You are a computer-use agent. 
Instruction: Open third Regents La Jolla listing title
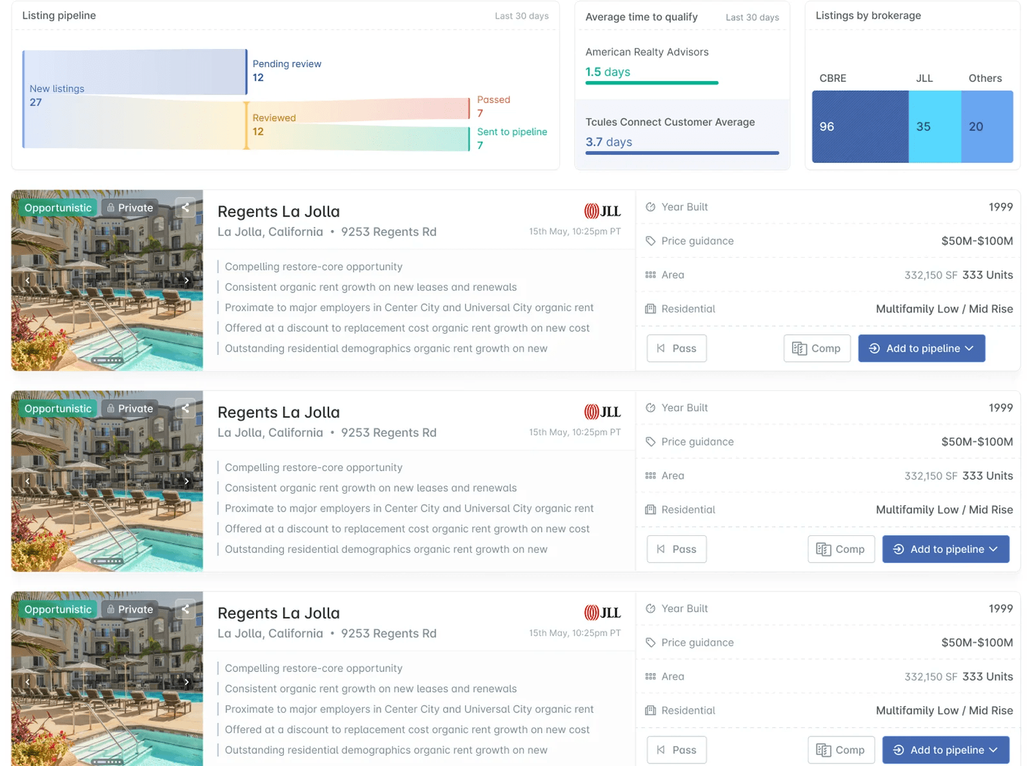(279, 613)
